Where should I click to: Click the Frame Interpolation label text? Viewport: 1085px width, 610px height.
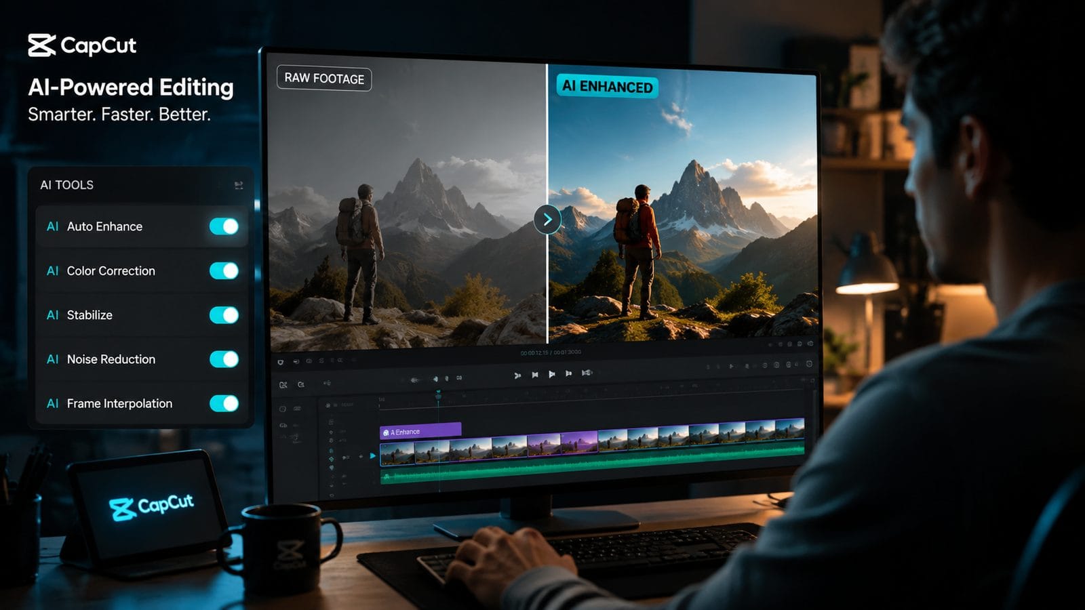(119, 403)
